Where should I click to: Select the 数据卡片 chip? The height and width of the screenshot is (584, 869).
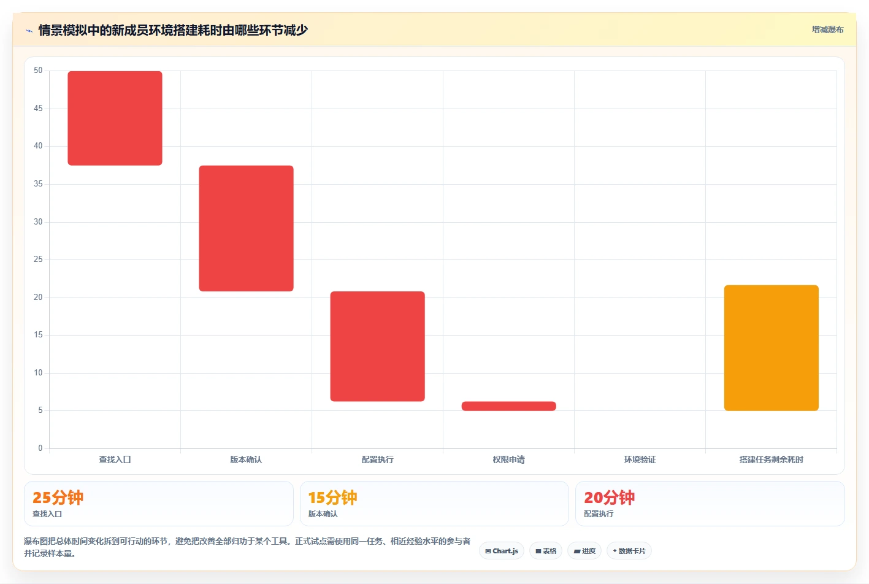click(629, 551)
